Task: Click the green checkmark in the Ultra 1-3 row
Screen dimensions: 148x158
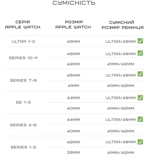Action: pyautogui.click(x=140, y=41)
